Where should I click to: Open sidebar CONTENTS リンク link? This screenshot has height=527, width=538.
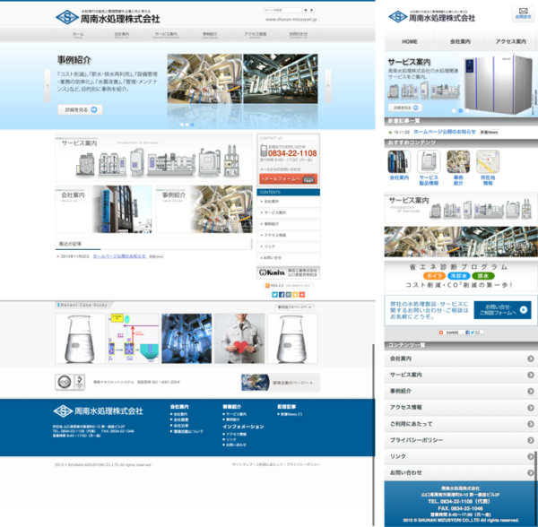coord(288,246)
